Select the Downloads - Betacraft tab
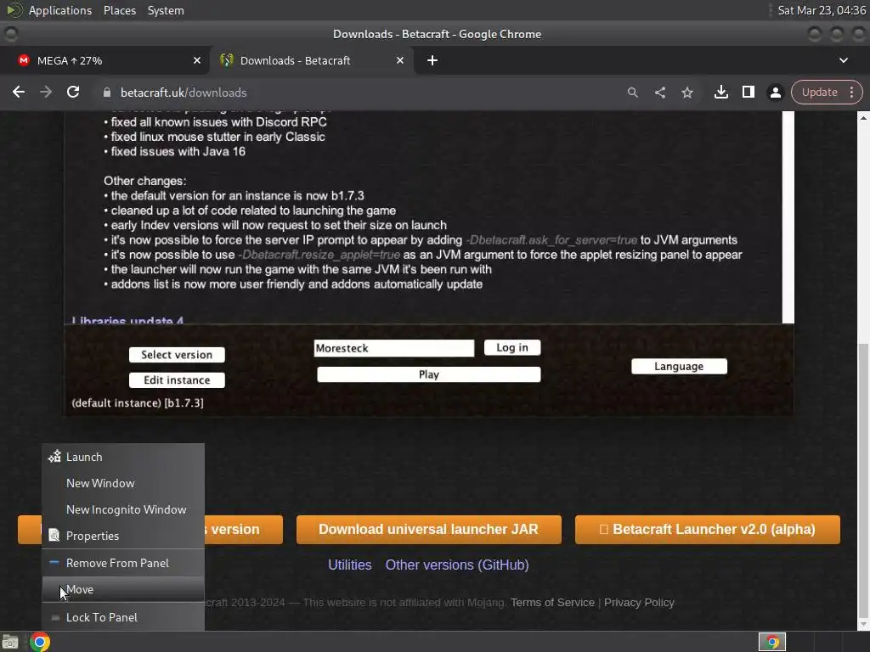870x652 pixels. click(x=311, y=60)
